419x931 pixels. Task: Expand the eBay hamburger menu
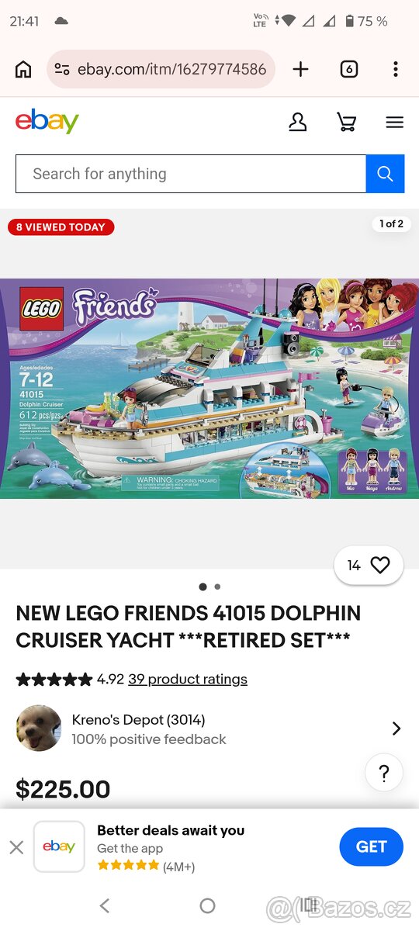tap(395, 122)
